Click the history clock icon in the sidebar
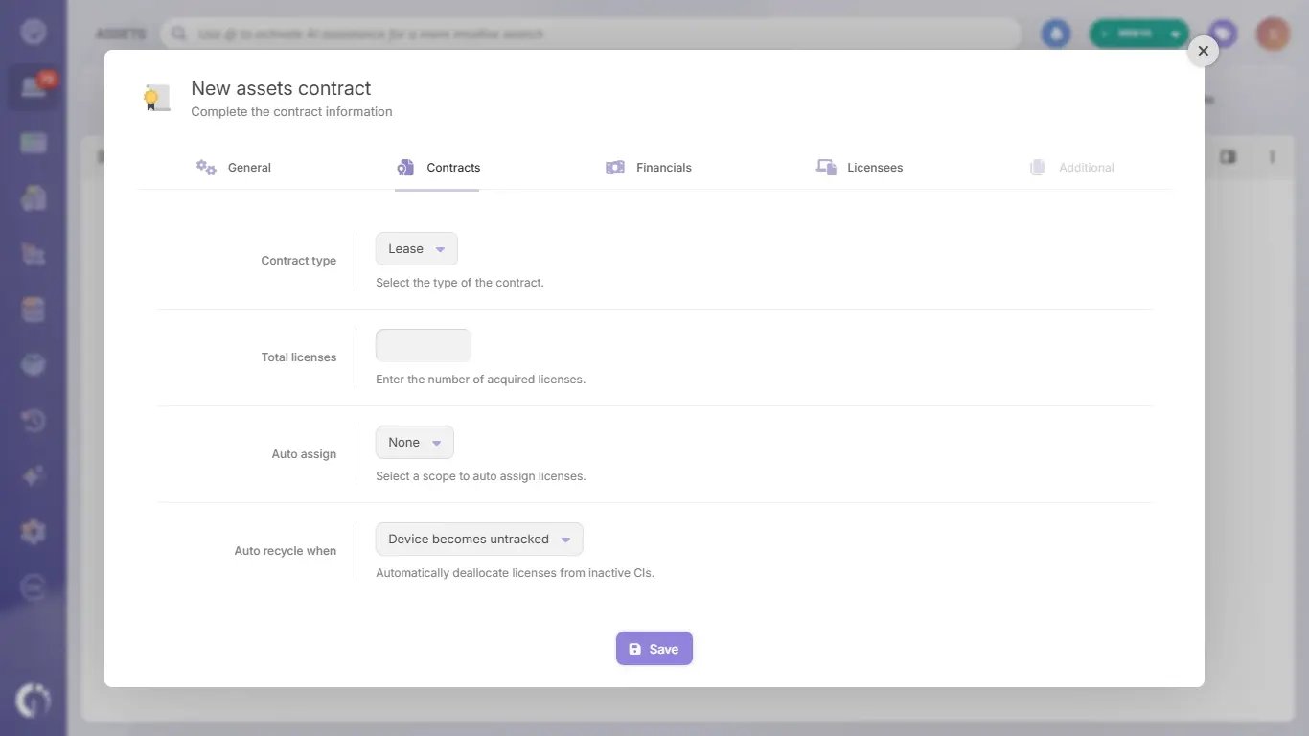 click(x=34, y=421)
